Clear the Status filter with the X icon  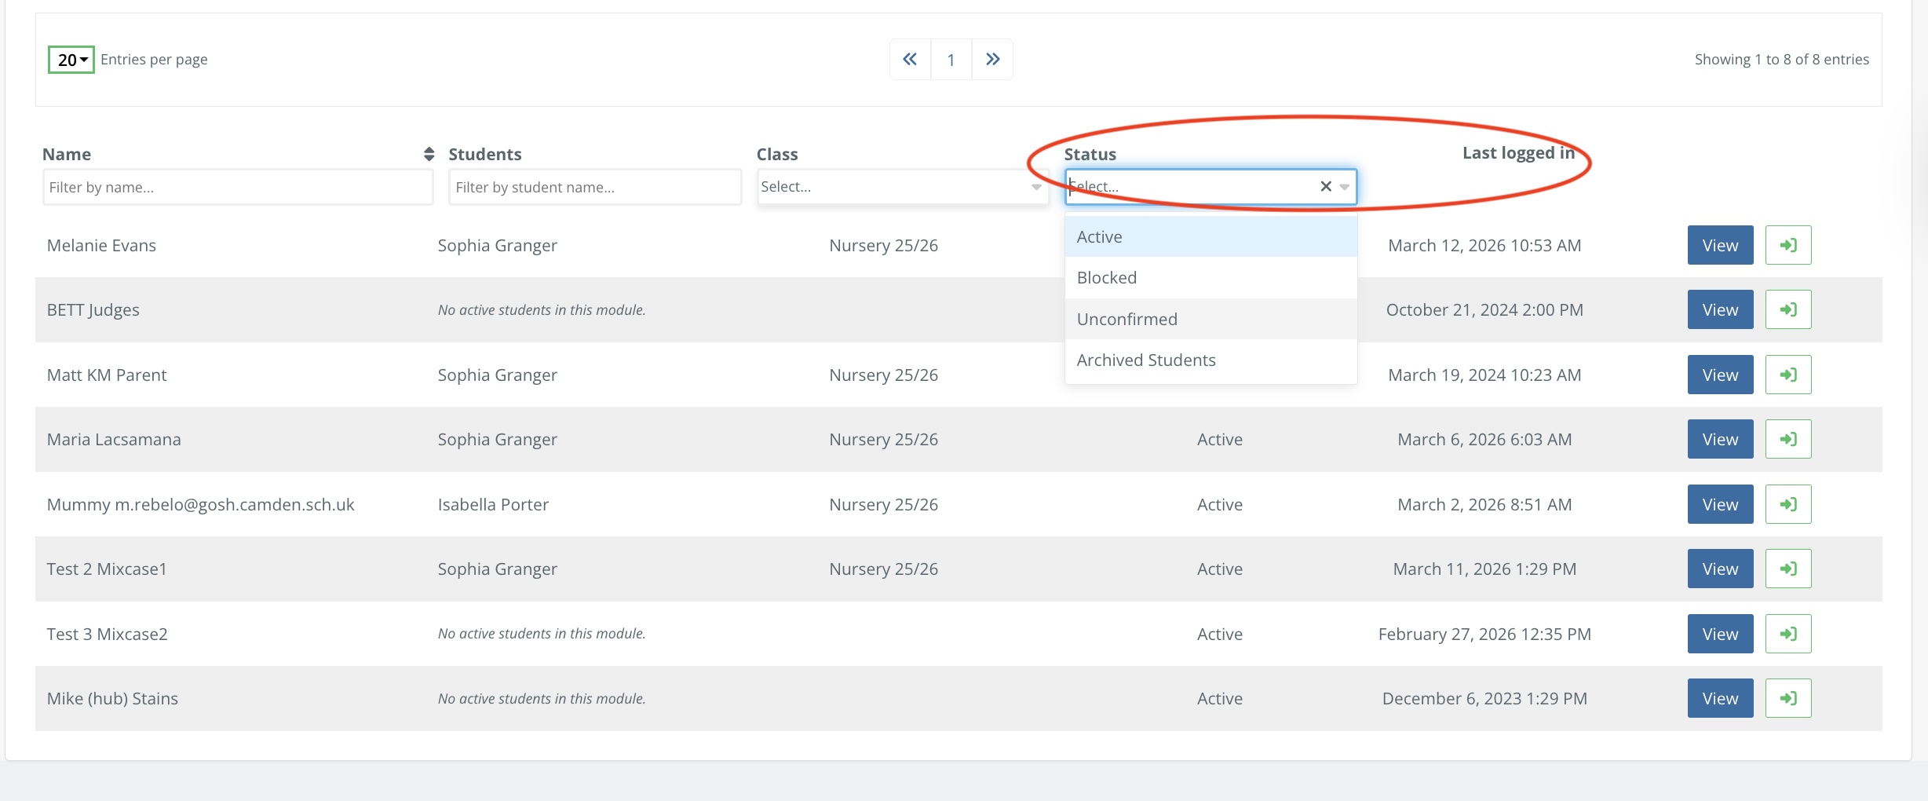tap(1326, 186)
